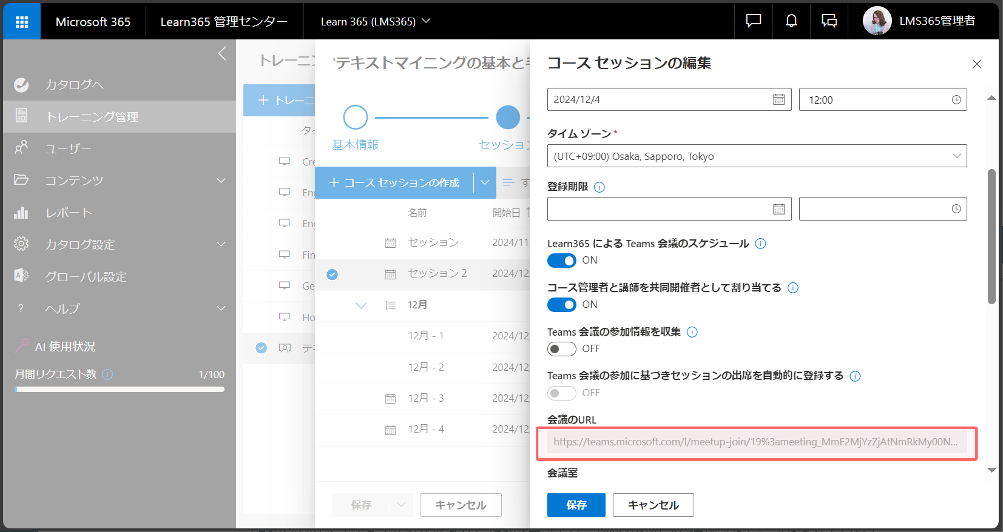The height and width of the screenshot is (532, 1003).
Task: Click calendar icon of 12月 - 4 row
Action: tap(390, 430)
